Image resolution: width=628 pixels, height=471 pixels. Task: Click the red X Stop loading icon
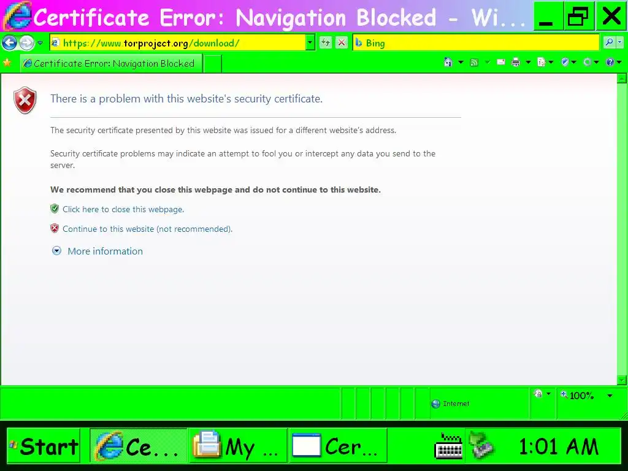tap(341, 42)
